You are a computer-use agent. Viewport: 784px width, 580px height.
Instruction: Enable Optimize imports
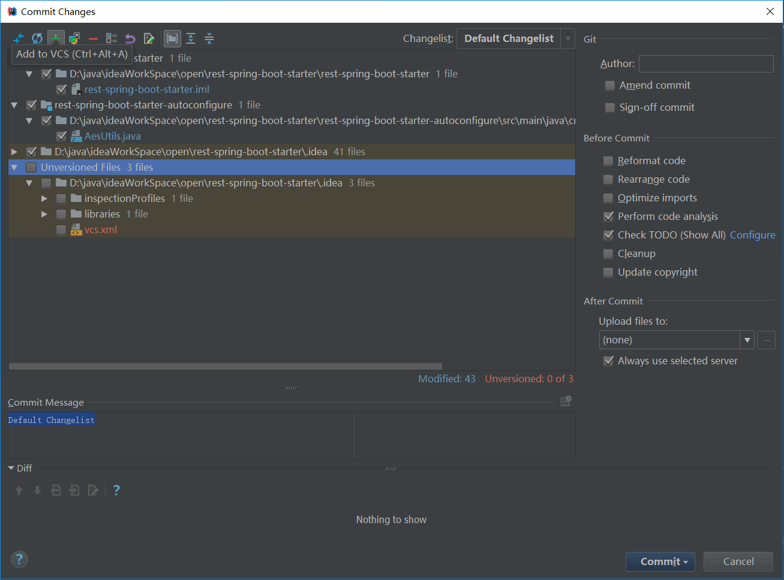[608, 198]
